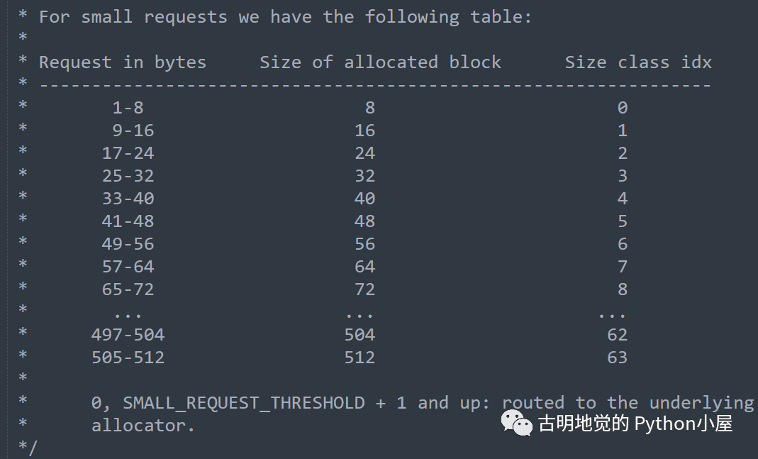The width and height of the screenshot is (758, 459).
Task: Click the size class index 63
Action: (x=617, y=358)
